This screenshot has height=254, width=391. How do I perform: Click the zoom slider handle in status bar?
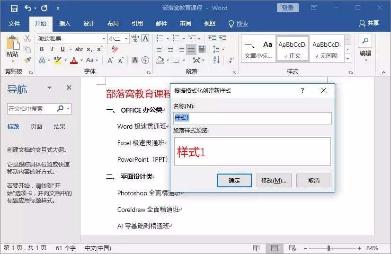pyautogui.click(x=329, y=248)
